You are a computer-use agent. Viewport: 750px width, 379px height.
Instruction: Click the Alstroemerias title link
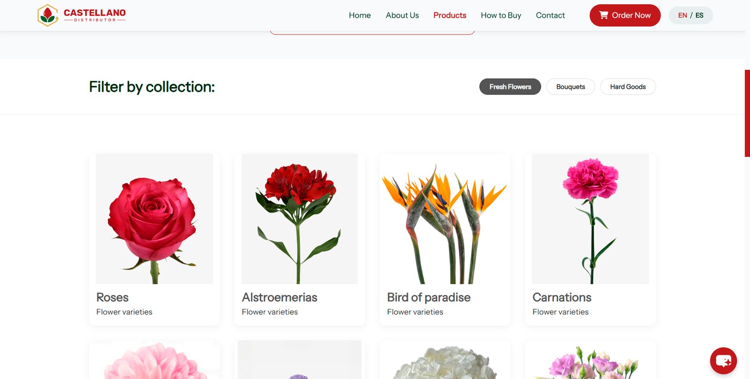click(279, 298)
